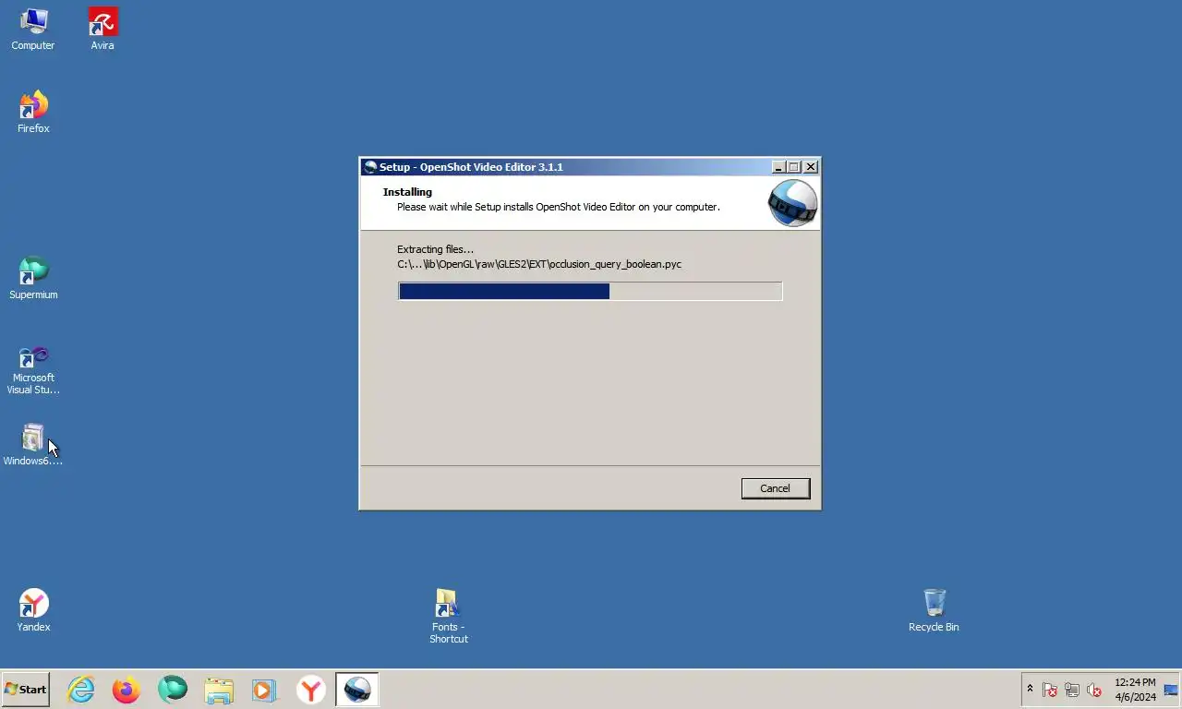Click the setup window title bar icon
Viewport: 1182px width, 709px height.
[370, 167]
